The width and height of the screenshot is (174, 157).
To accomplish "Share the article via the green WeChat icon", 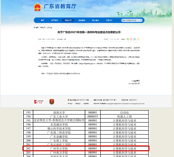I will pos(128,39).
